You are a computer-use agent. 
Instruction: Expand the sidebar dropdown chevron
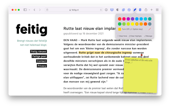pos(29,10)
